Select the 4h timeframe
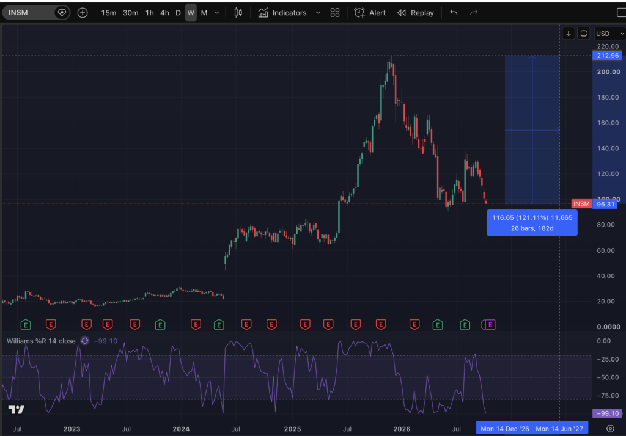The image size is (626, 436). point(164,13)
